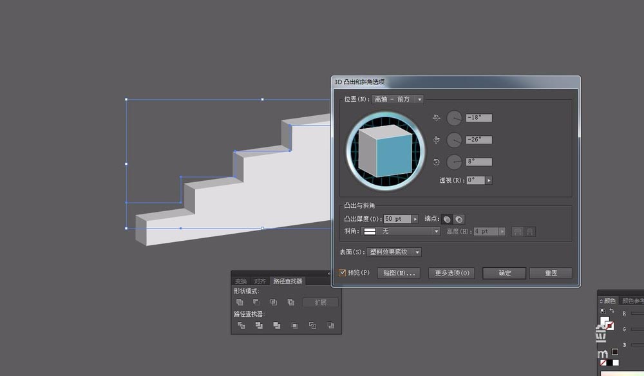Click the Minus Back pathfinder icon
644x376 pixels.
coord(330,326)
